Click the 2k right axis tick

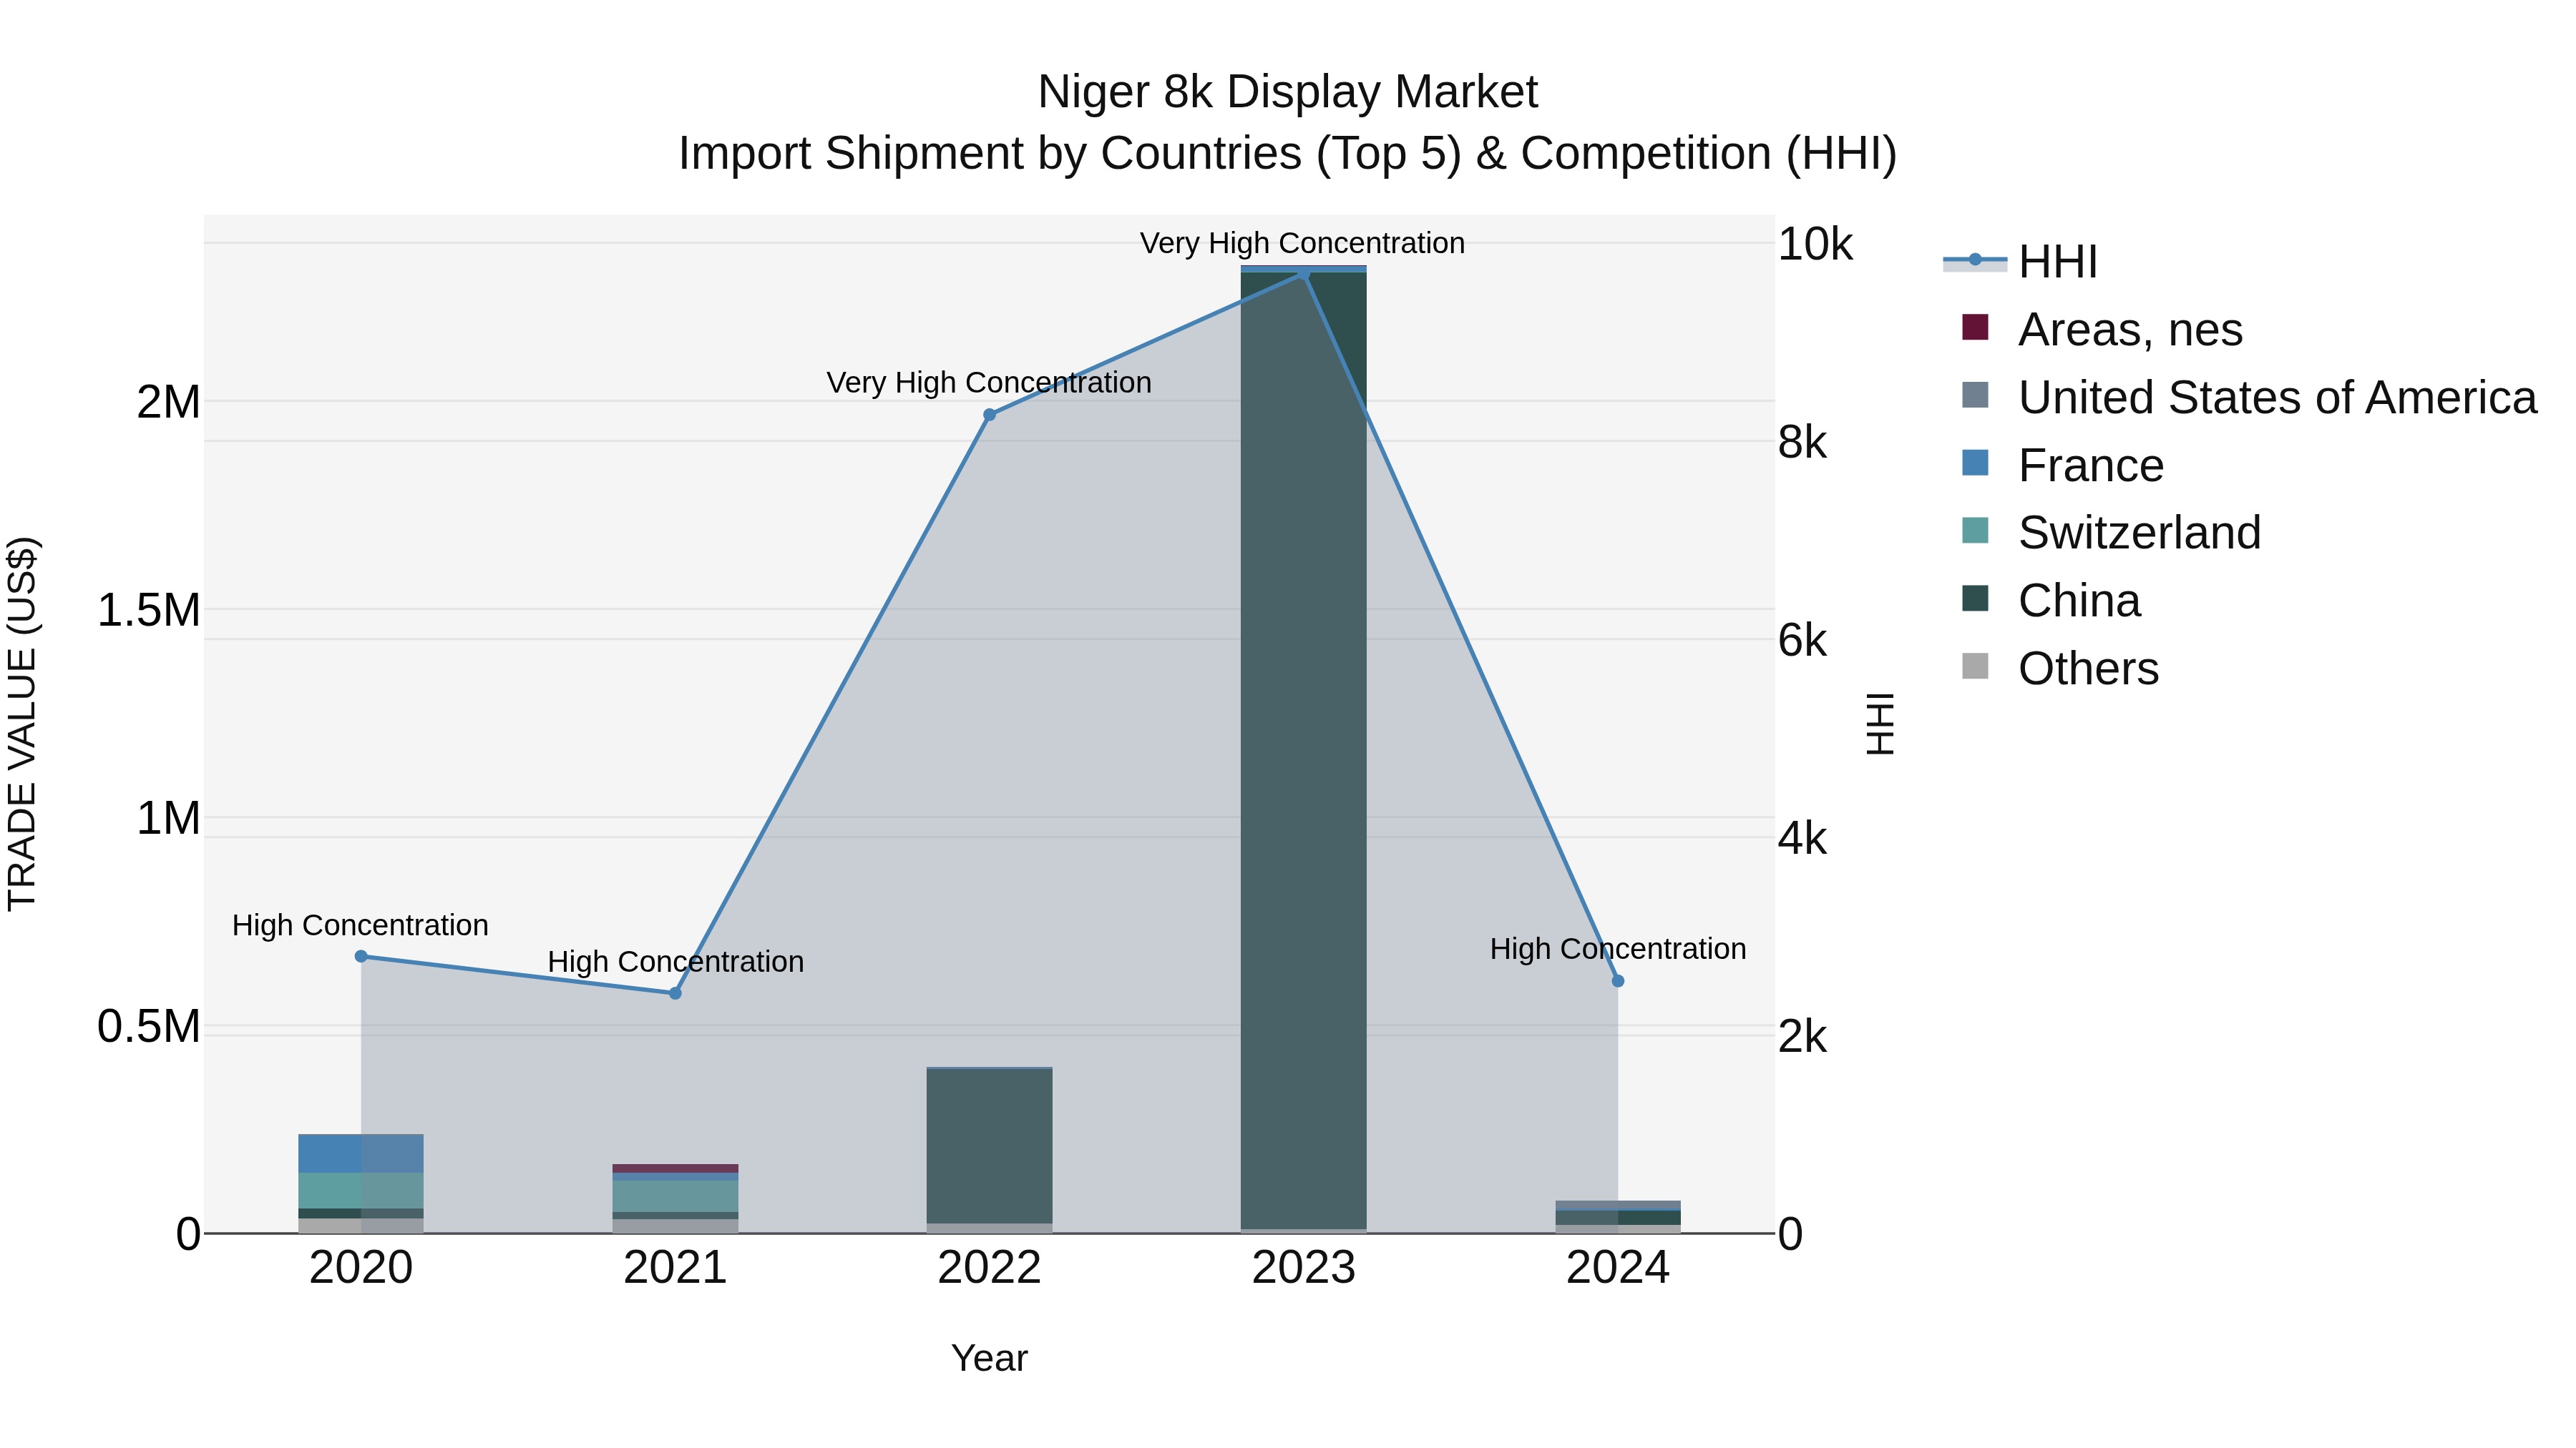coord(1802,1036)
